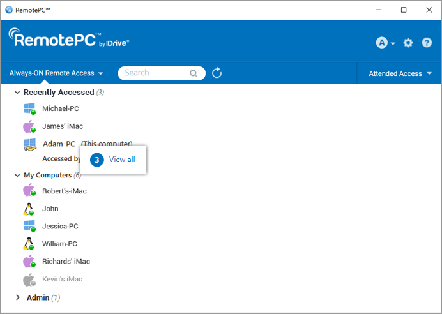Click the My Computers heading
442x314 pixels.
pyautogui.click(x=48, y=175)
